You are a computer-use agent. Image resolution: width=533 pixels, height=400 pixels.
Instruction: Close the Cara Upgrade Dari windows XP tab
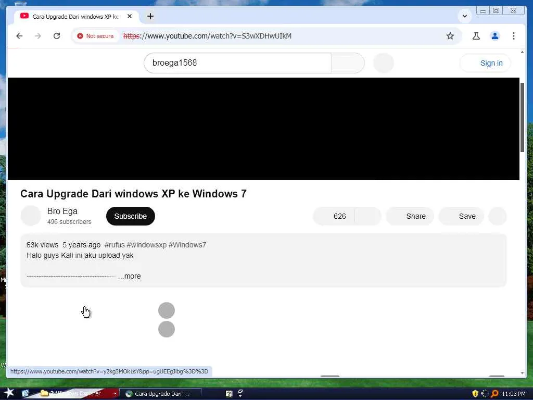(x=130, y=16)
